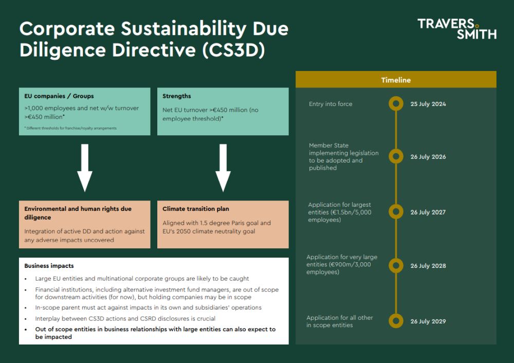Click the Strengths box heading
The width and height of the screenshot is (514, 363).
point(177,96)
